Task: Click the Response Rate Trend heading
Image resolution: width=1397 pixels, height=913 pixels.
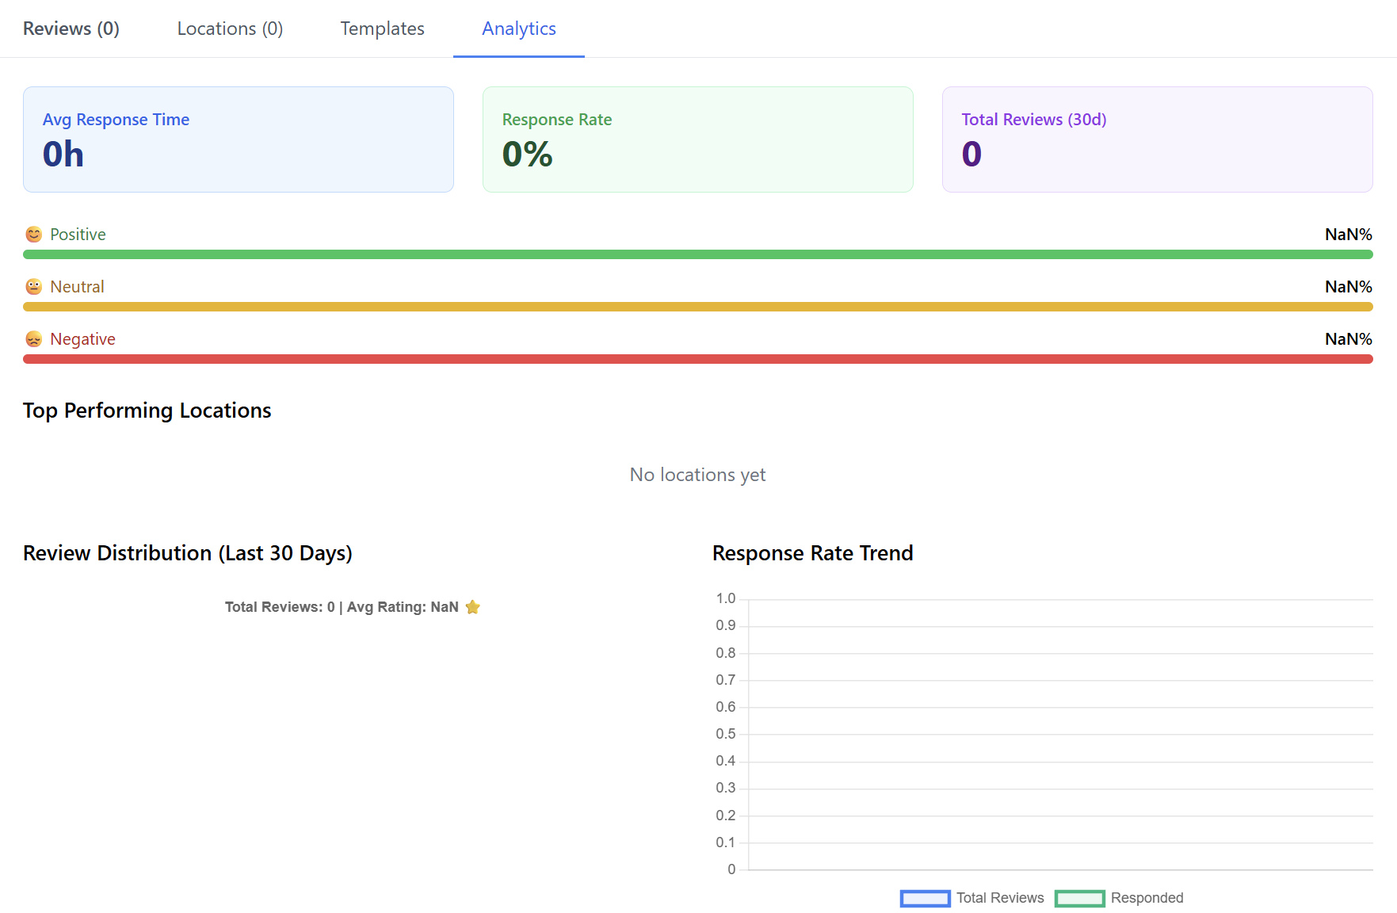Action: click(x=812, y=553)
